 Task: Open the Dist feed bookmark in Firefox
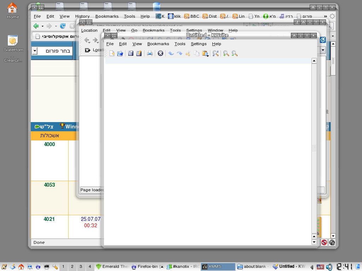point(210,16)
